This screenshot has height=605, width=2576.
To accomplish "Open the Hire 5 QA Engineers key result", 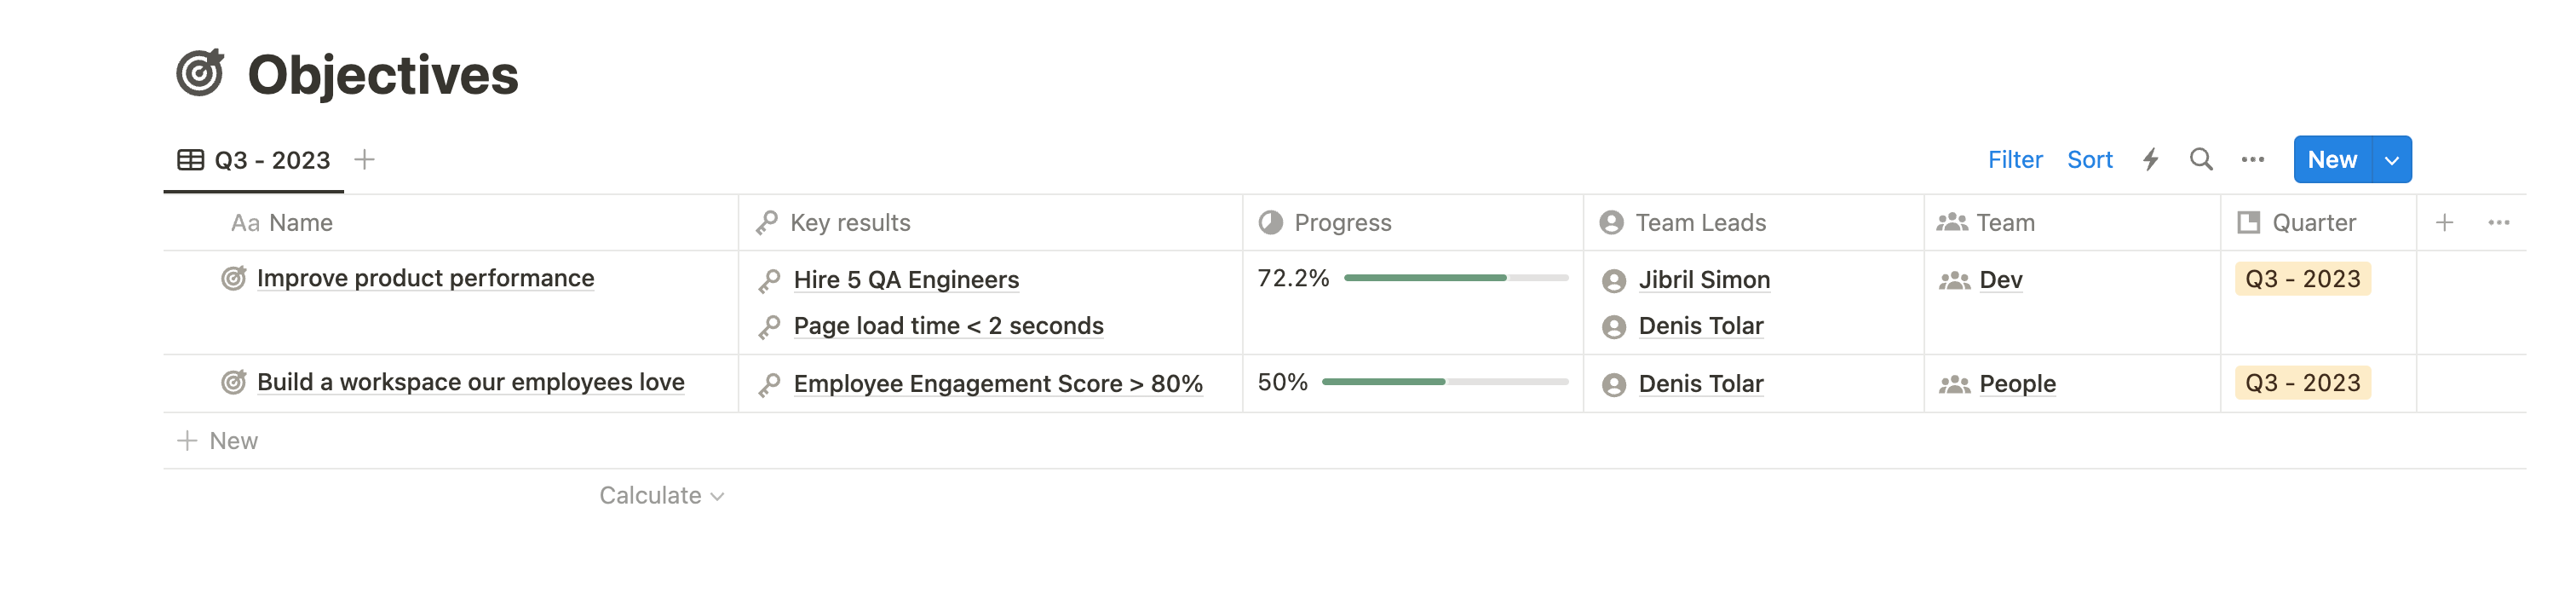I will pyautogui.click(x=905, y=280).
